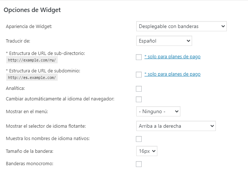Toggle the Analítica checkbox
248x171 pixels.
[x=138, y=89]
